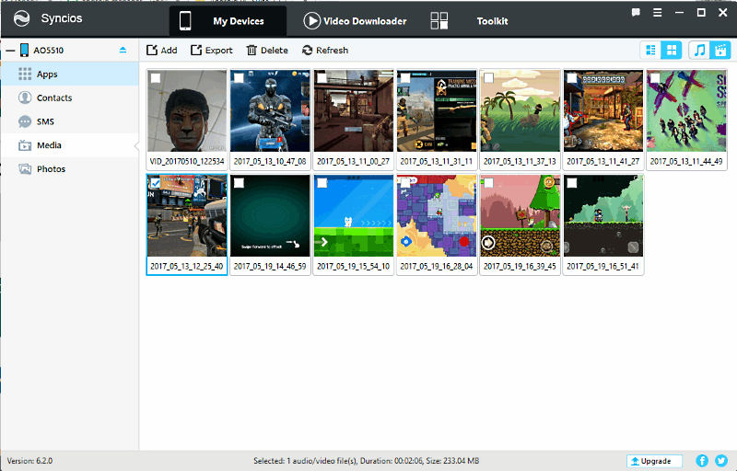Click the Syncios logo icon
Viewport: 737px width, 471px height.
pyautogui.click(x=21, y=18)
